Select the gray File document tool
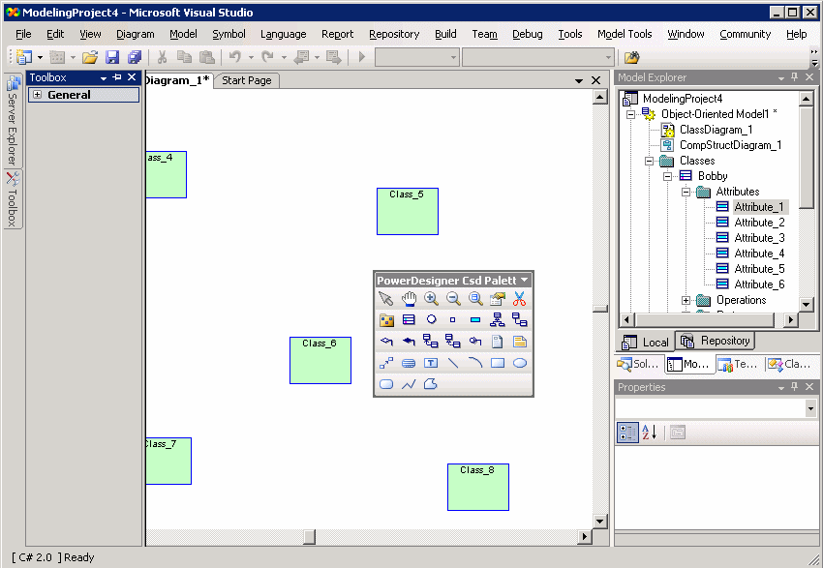 (497, 342)
